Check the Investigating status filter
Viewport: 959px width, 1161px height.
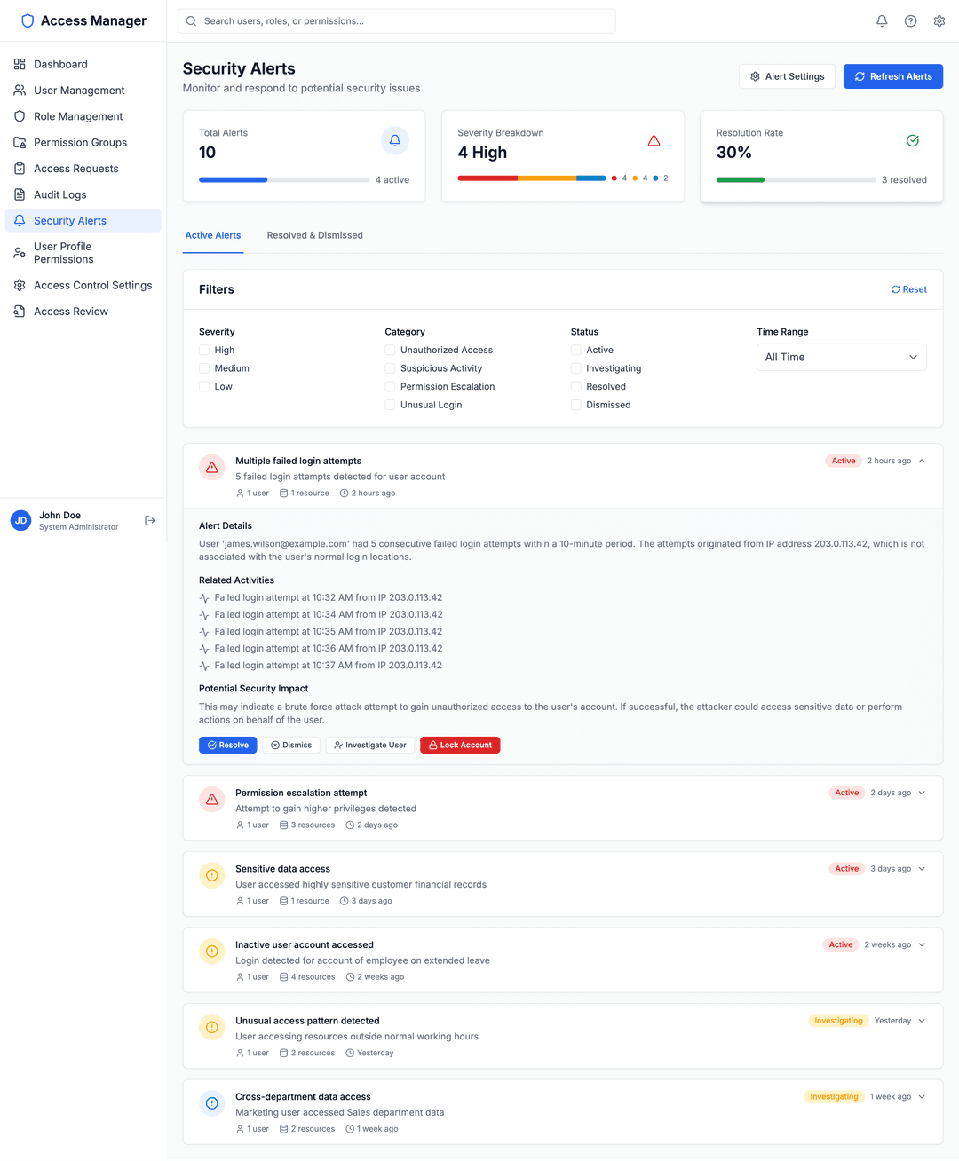coord(575,367)
